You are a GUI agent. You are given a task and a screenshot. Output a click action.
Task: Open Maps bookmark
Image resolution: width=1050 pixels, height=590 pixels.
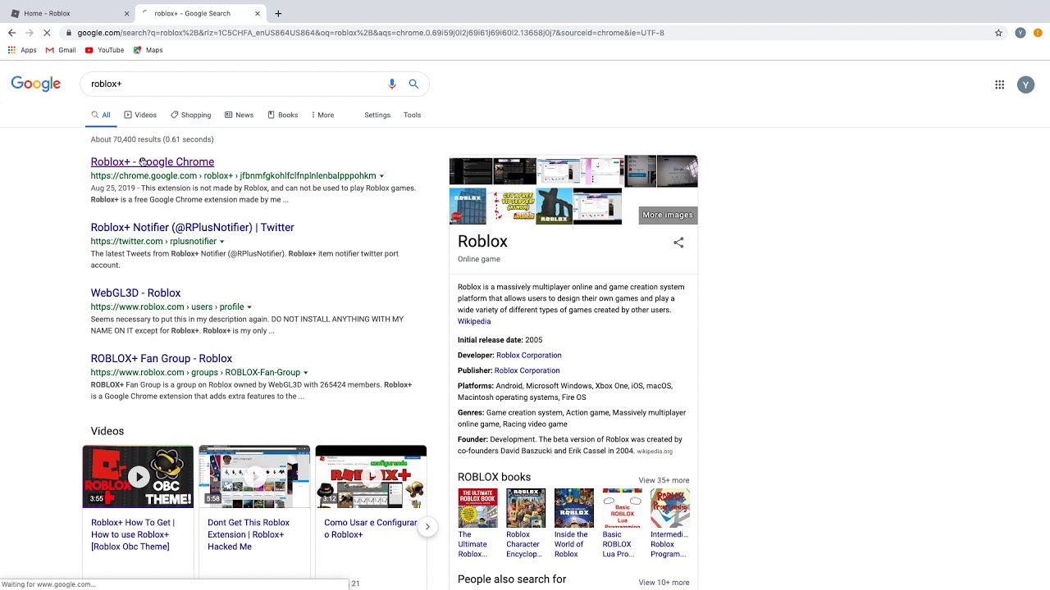tap(148, 50)
